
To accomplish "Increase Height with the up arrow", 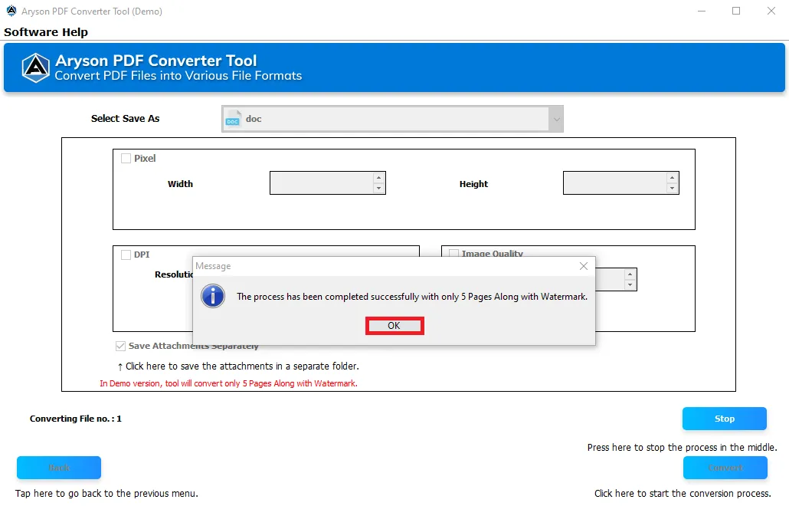I will coord(673,178).
